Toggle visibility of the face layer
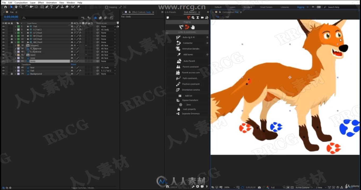361x190 pixels. (x=3, y=68)
